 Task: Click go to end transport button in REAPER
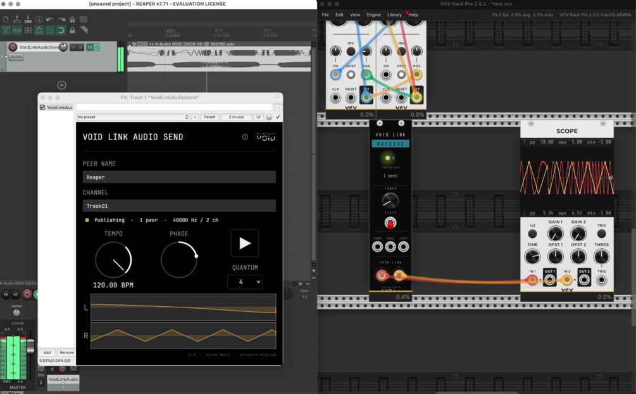tap(15, 294)
